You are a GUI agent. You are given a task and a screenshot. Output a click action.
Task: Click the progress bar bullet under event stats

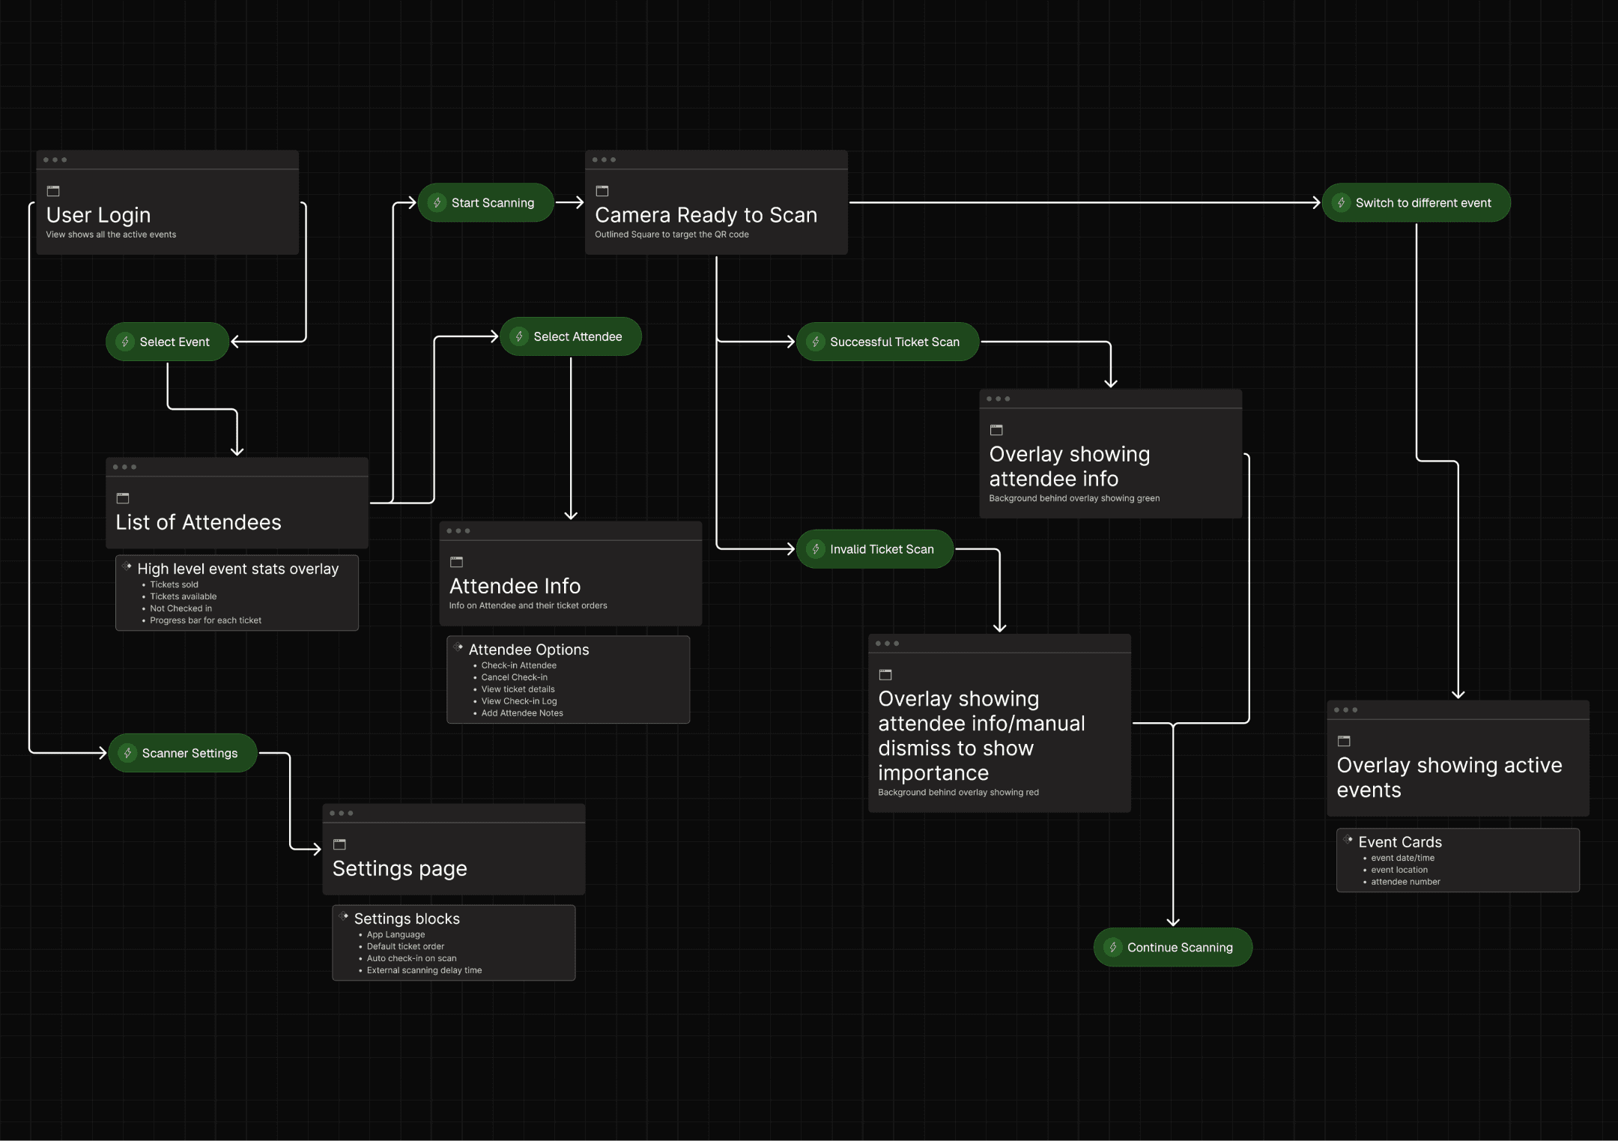tap(144, 620)
